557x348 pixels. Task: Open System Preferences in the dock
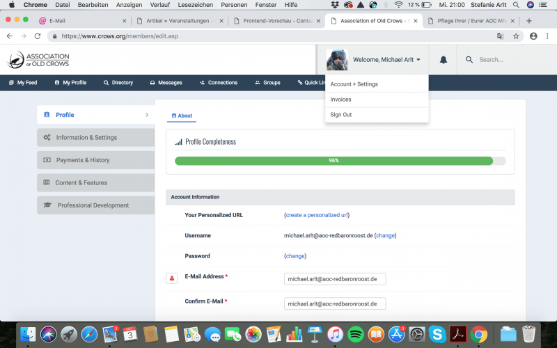click(417, 334)
